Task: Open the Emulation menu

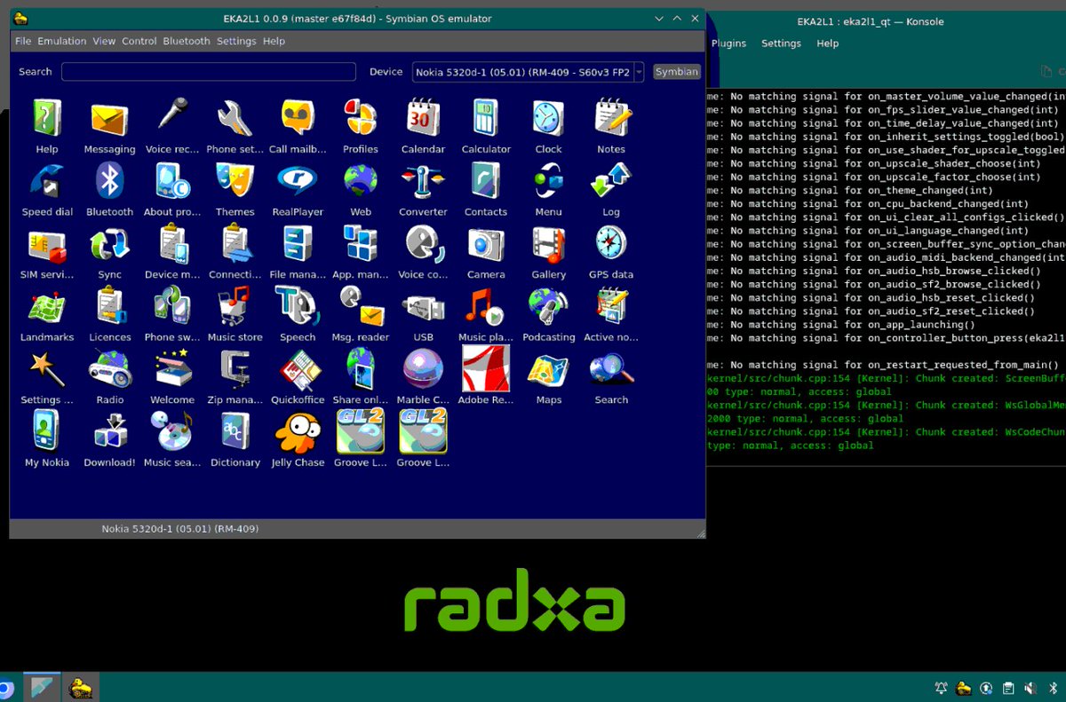Action: [62, 41]
